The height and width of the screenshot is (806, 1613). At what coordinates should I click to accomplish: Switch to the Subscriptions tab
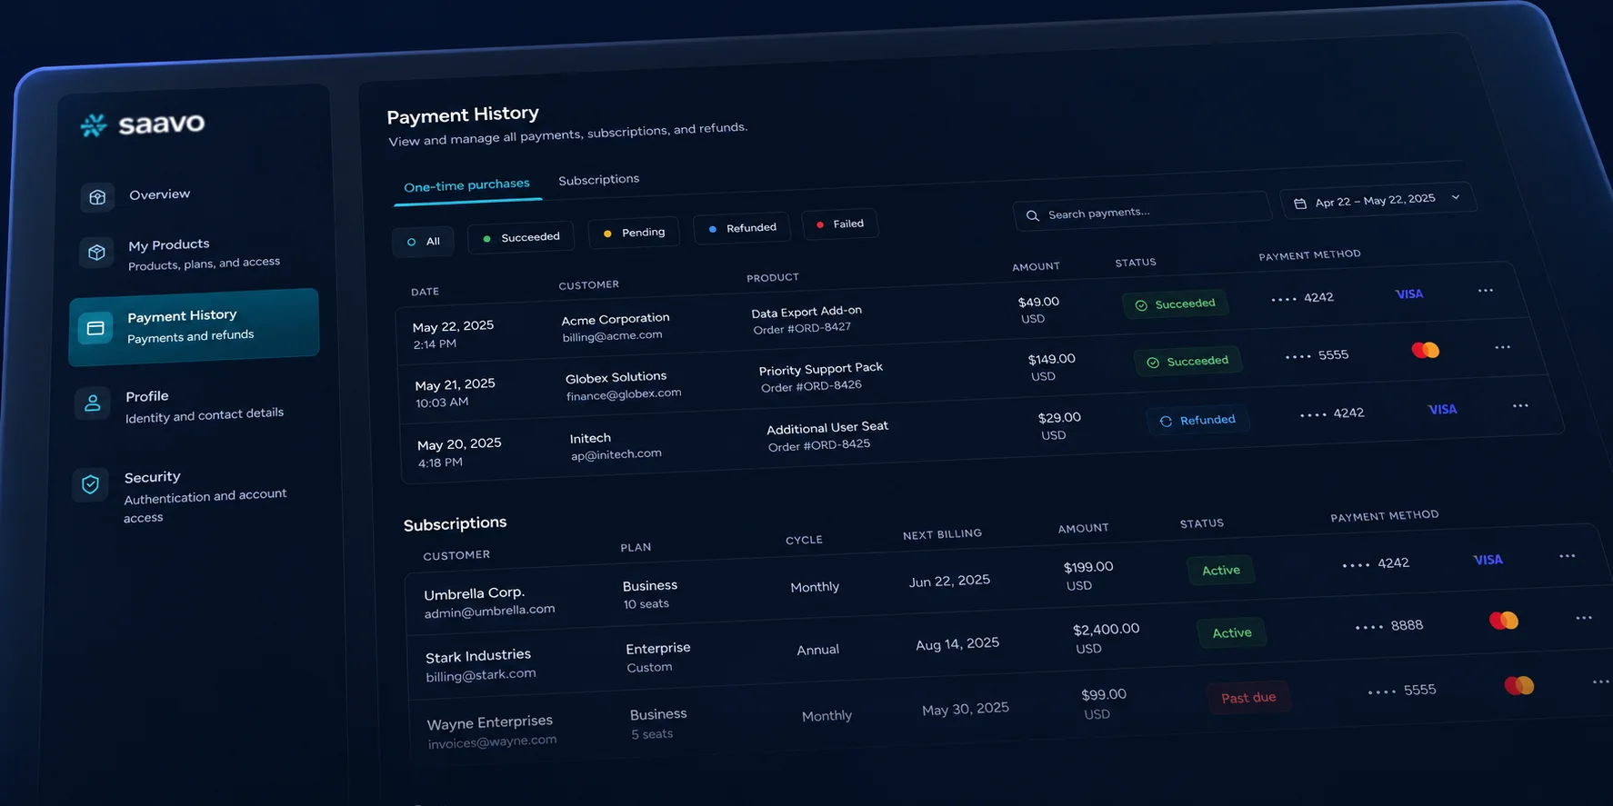(x=599, y=179)
